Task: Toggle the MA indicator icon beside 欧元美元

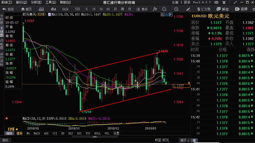Action: pos(49,14)
